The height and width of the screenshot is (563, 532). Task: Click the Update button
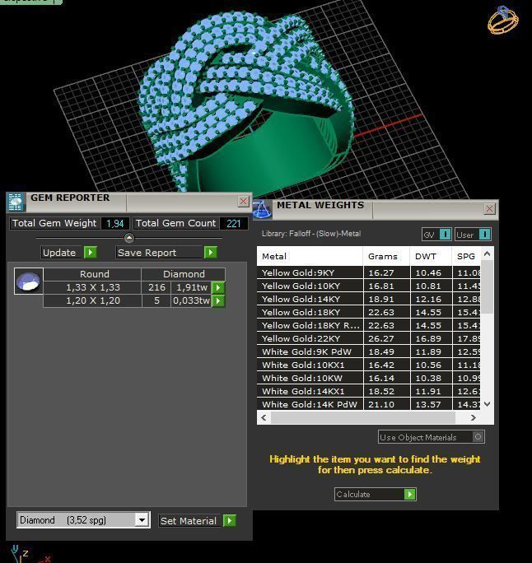(x=69, y=253)
